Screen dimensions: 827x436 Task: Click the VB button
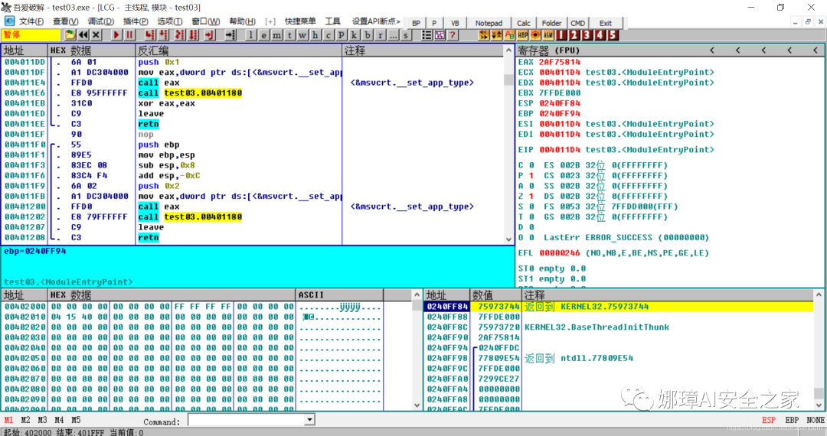pyautogui.click(x=455, y=23)
